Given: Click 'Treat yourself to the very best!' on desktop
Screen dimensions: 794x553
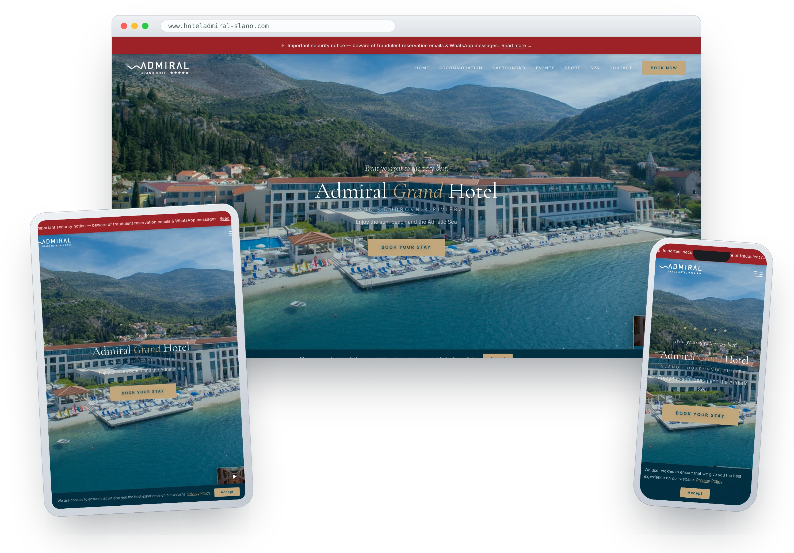Looking at the screenshot, I should pyautogui.click(x=406, y=168).
